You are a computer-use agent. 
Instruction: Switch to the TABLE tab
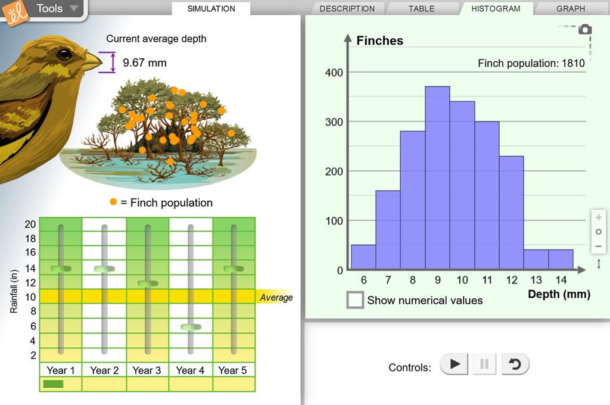coord(421,8)
